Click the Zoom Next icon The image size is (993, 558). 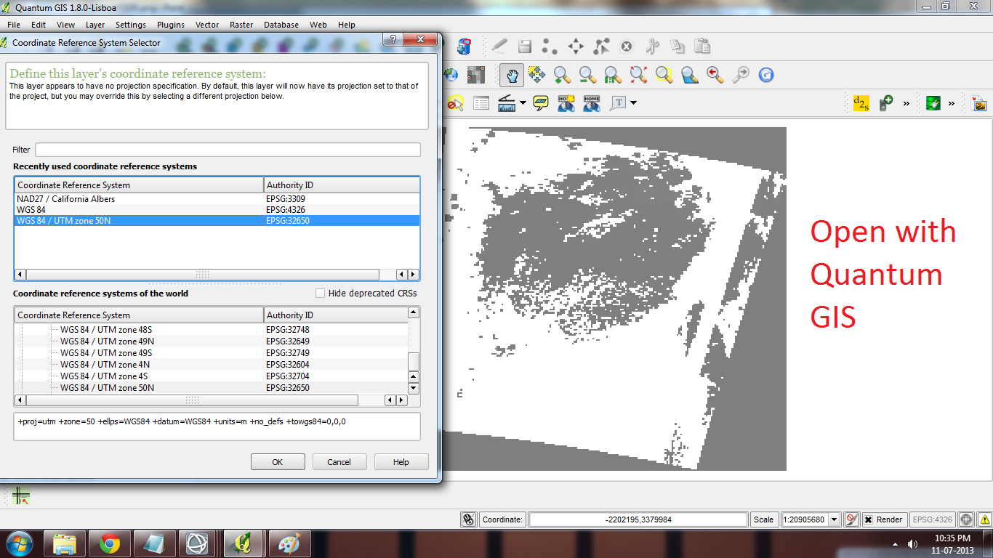pyautogui.click(x=740, y=74)
